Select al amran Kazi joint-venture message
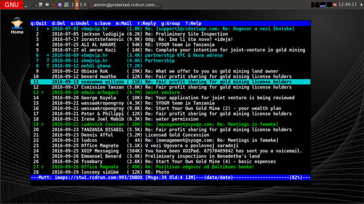This screenshot has width=364, height=204. [171, 50]
